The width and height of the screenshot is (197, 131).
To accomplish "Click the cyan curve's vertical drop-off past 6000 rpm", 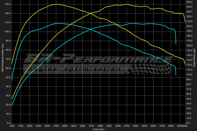I will click(176, 37).
